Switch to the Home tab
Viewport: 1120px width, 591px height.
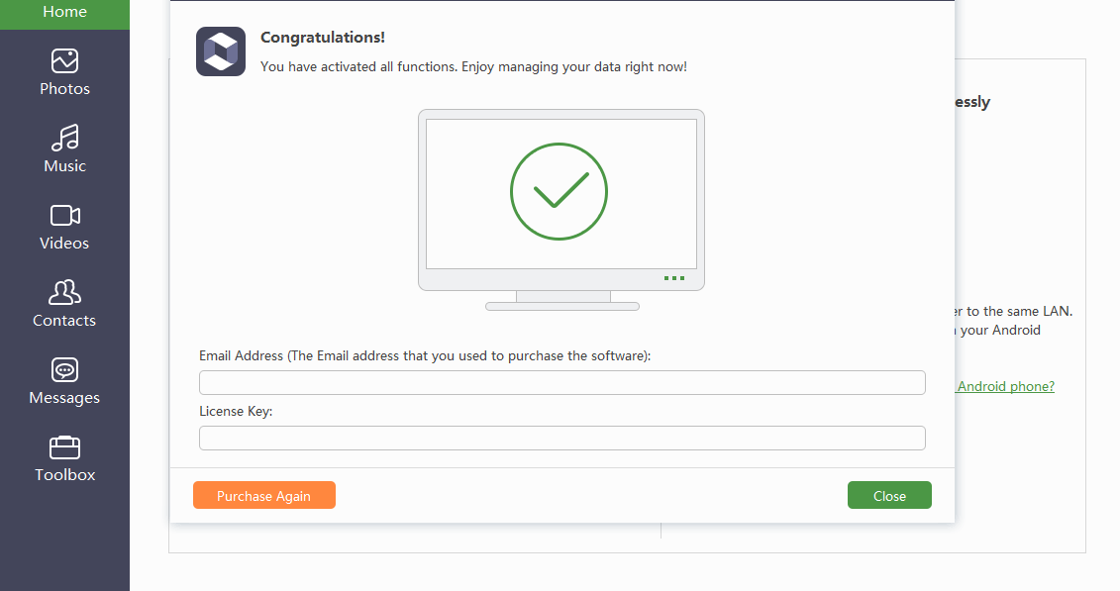(x=64, y=12)
